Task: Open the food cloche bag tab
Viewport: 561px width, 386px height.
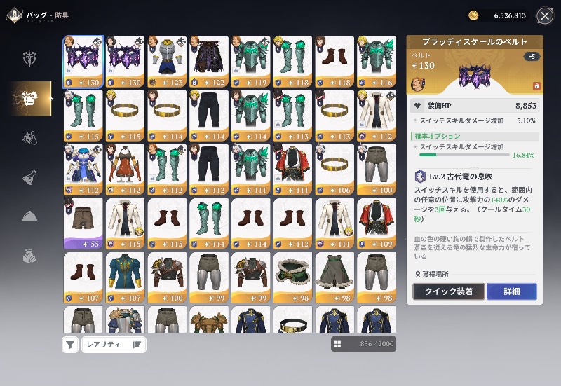Action: [29, 216]
